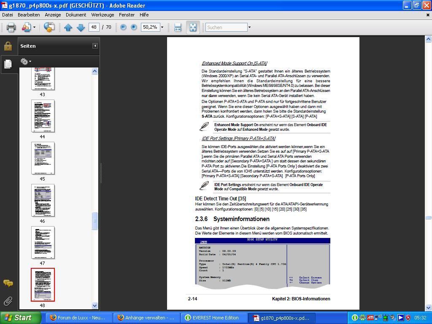This screenshot has height=324, width=432.
Task: Click the document vertical scrollbar handle
Action: click(x=429, y=218)
